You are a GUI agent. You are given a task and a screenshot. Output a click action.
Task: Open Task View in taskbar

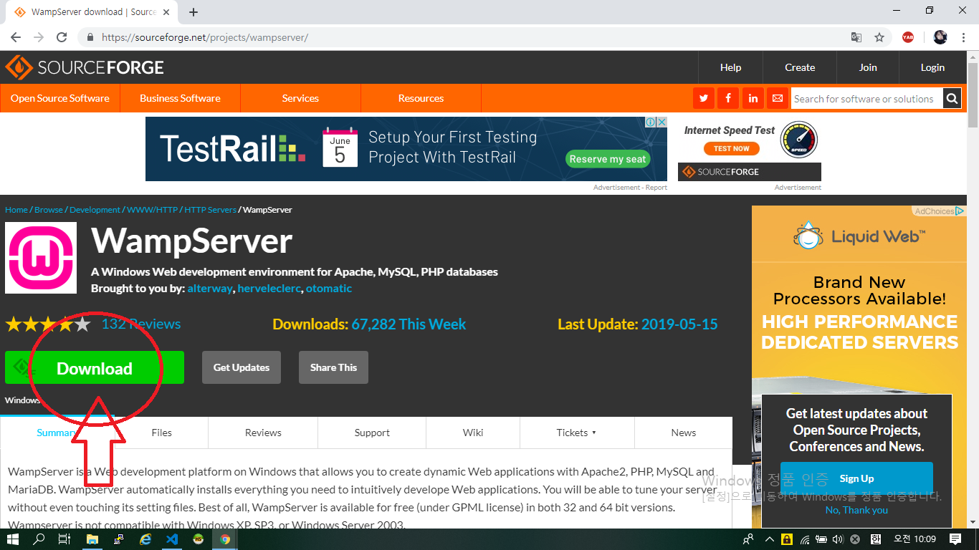coord(65,539)
